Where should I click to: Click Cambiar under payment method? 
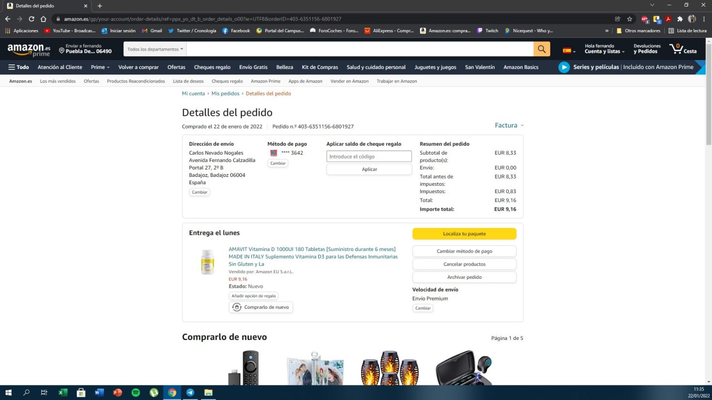278,163
